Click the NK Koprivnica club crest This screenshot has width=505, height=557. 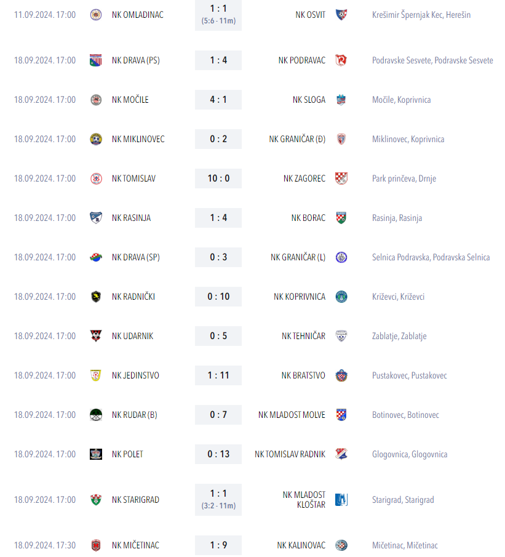click(x=341, y=297)
